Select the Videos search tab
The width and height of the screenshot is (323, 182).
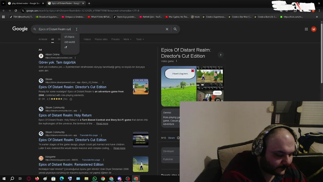(x=87, y=39)
